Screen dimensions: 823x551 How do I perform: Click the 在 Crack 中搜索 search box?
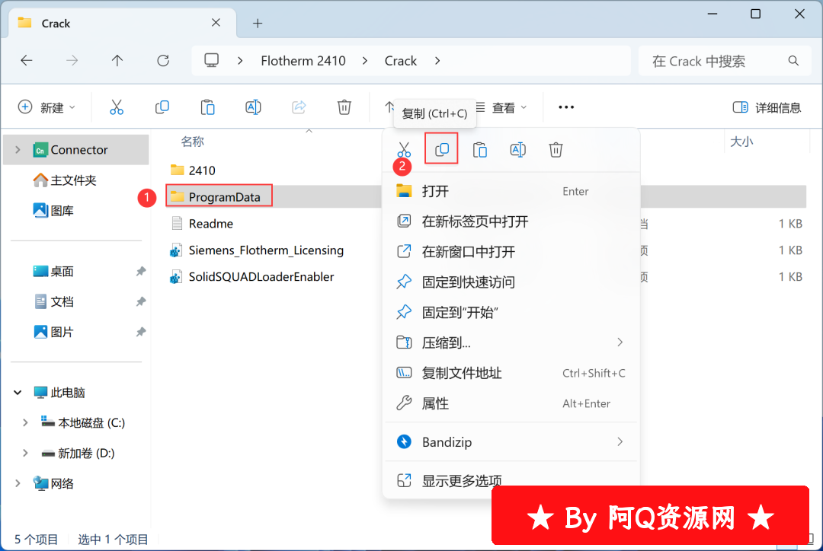[x=725, y=61]
